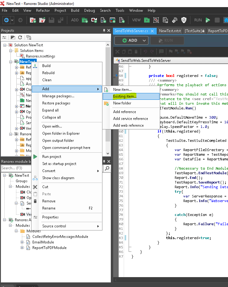Click the module browser search field

pos(15,168)
